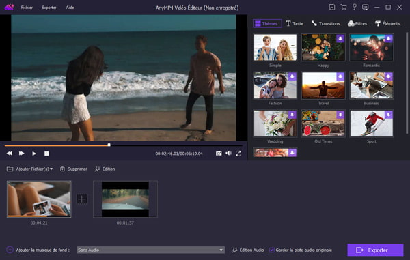Open the Aide menu
This screenshot has height=260, width=410.
(70, 8)
